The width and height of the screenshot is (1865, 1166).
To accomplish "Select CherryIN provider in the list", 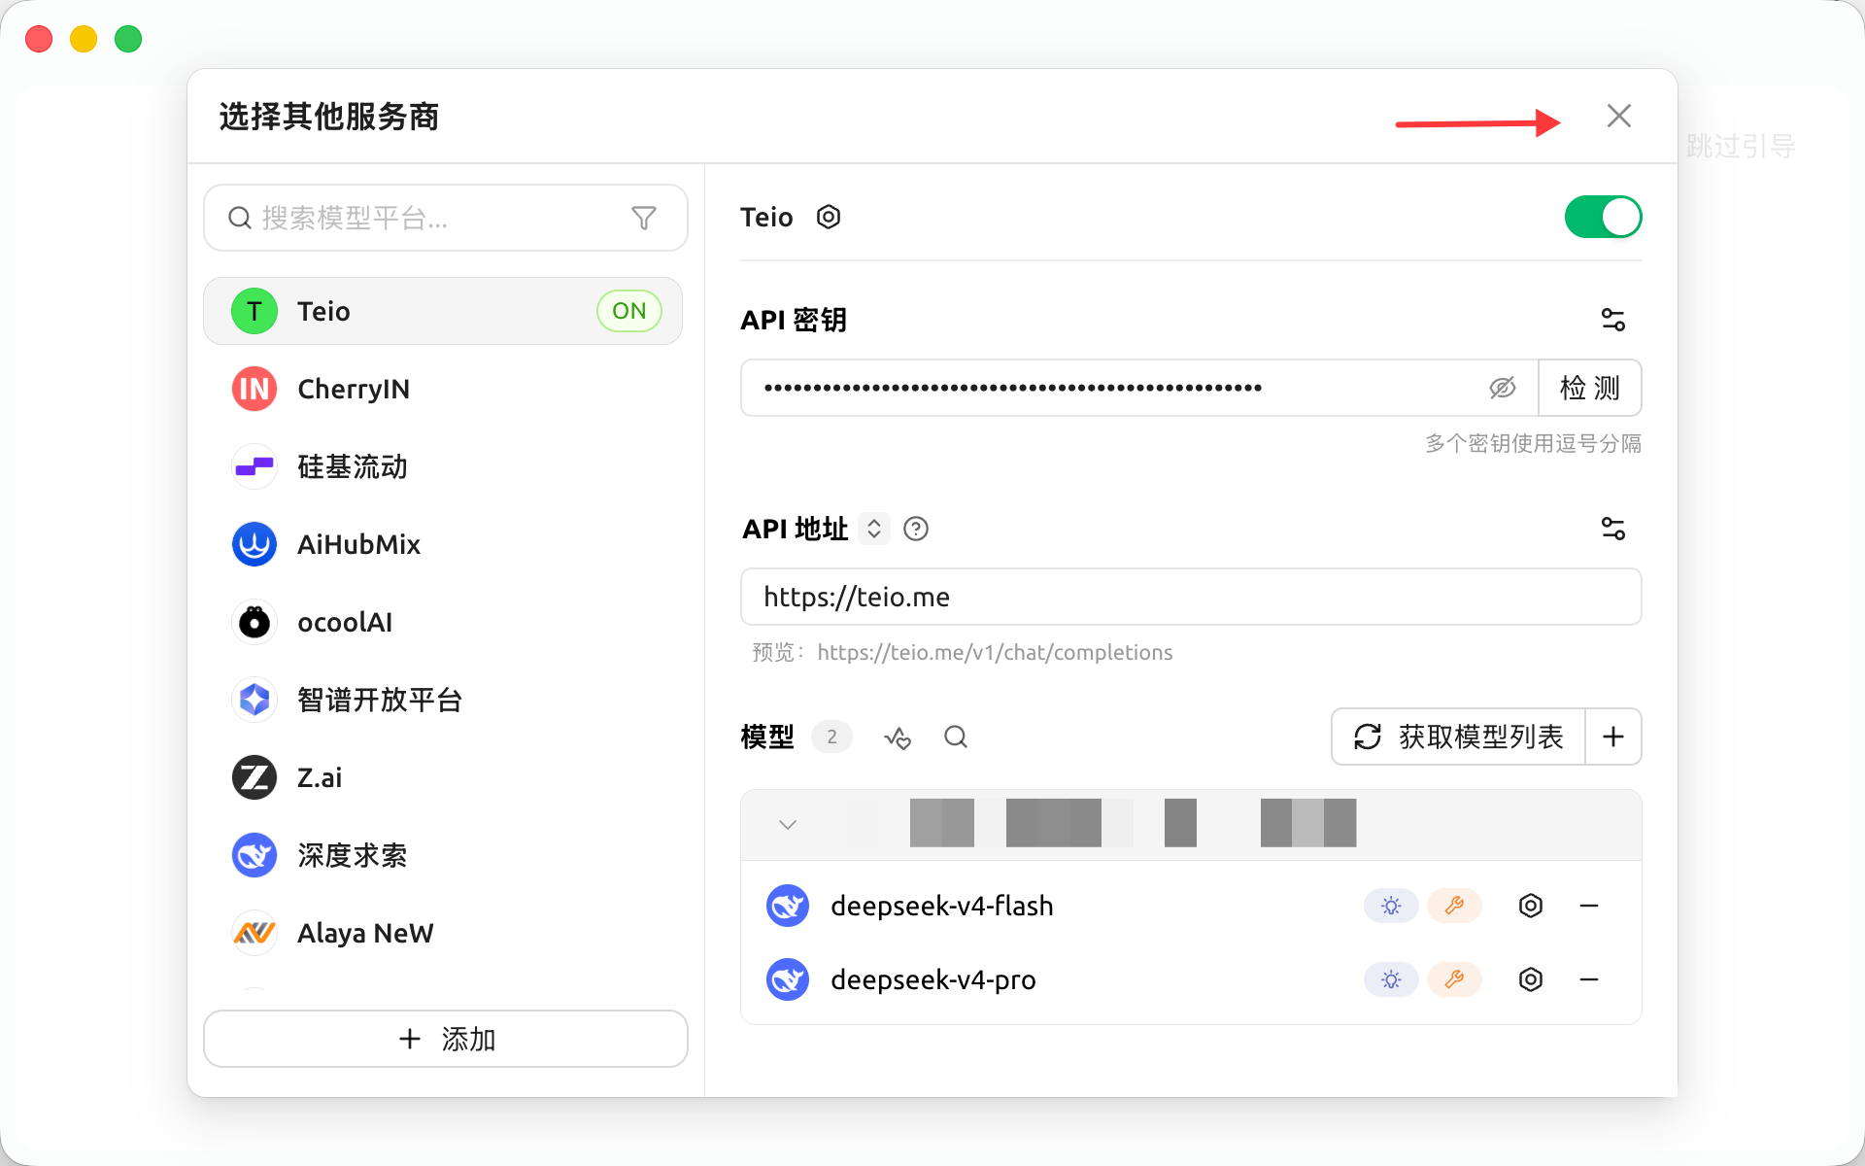I will (443, 389).
